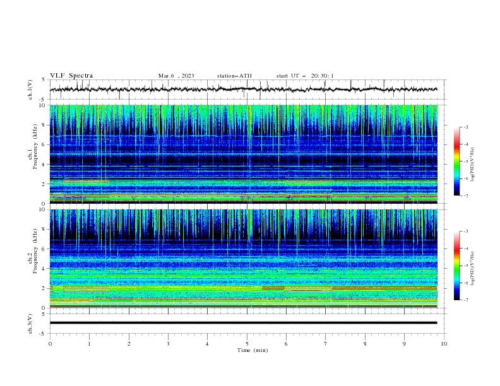The height and width of the screenshot is (386, 500).
Task: Click time axis tick label "7"
Action: click(326, 344)
